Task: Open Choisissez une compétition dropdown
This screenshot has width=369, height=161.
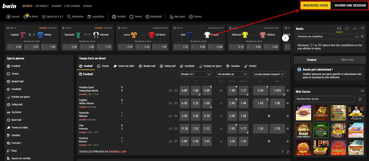Action: [327, 36]
